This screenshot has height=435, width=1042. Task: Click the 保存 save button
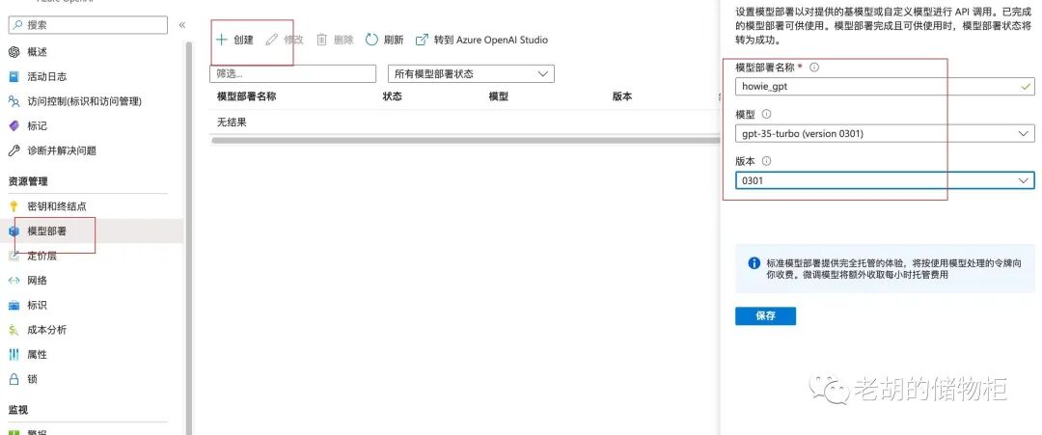(x=765, y=316)
